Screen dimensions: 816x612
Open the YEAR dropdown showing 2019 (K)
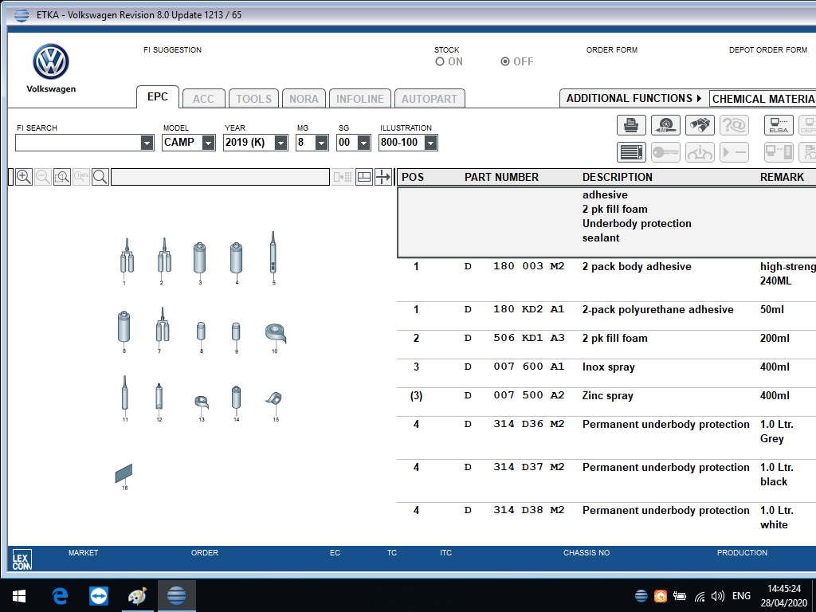pyautogui.click(x=281, y=143)
